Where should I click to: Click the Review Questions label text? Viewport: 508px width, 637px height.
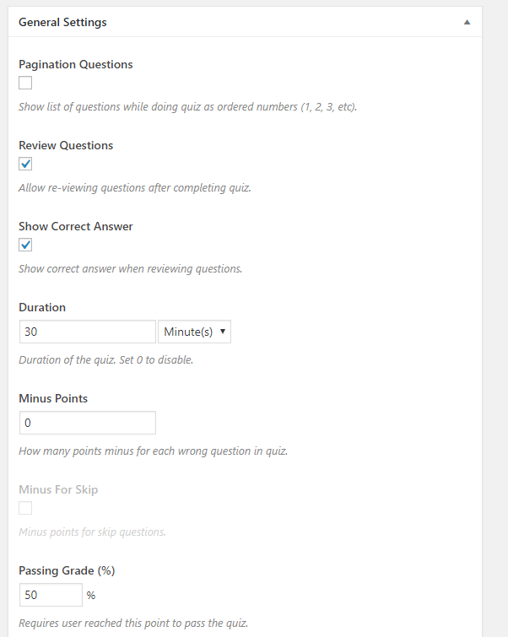pos(66,145)
